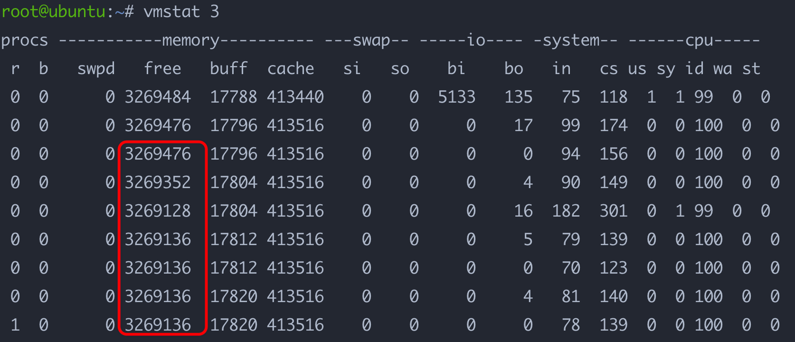Click the root@ubuntu prompt text
The width and height of the screenshot is (795, 342).
(x=53, y=11)
